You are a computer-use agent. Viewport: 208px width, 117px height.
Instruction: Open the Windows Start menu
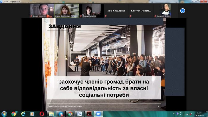[x=4, y=114]
